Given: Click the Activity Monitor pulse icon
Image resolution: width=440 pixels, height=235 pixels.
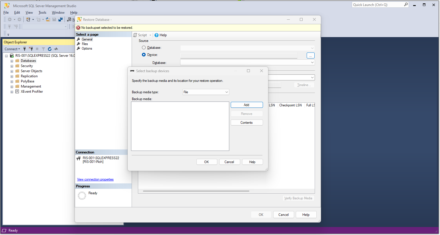Looking at the screenshot, I should point(56,49).
